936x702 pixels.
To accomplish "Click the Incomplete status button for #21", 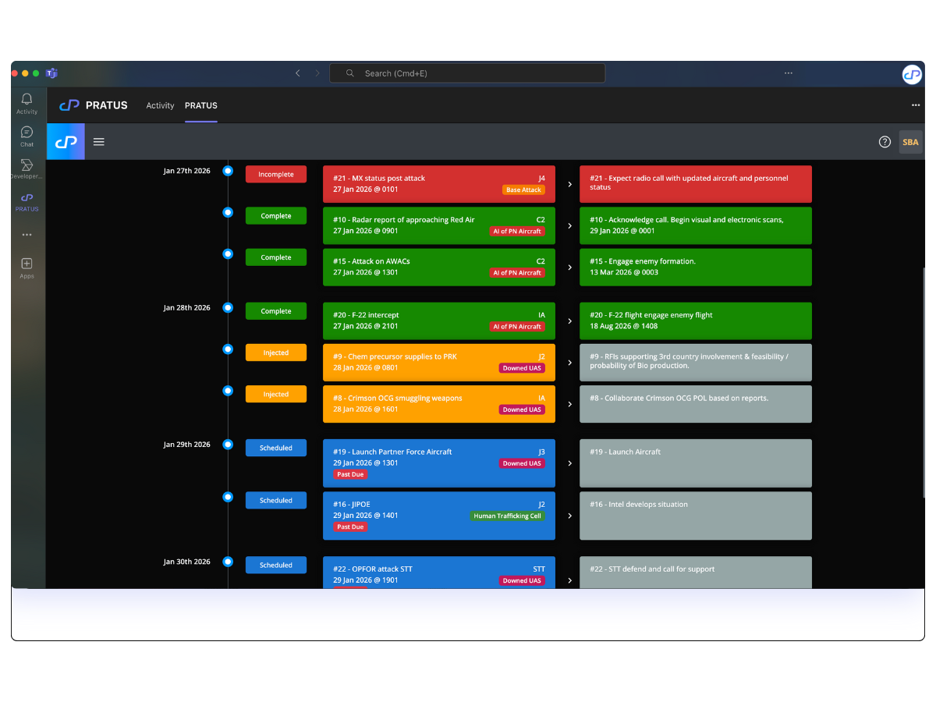I will click(276, 175).
